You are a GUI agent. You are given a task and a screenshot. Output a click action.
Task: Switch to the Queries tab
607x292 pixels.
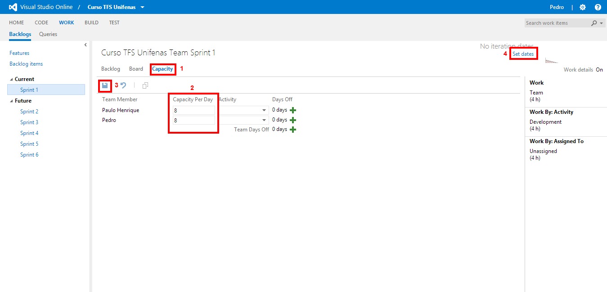point(48,34)
